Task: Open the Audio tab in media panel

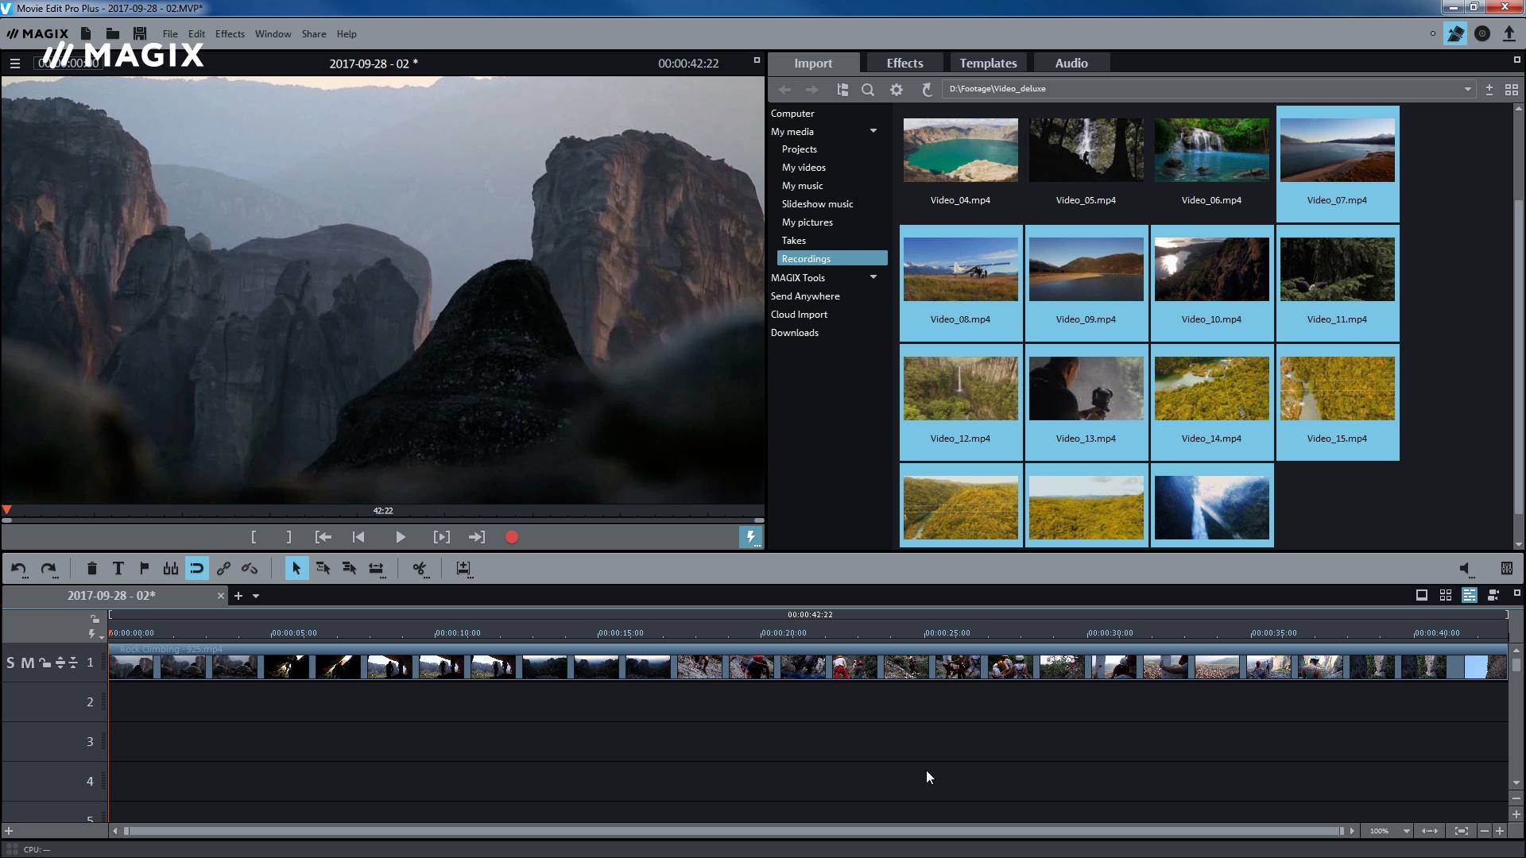Action: click(x=1071, y=63)
